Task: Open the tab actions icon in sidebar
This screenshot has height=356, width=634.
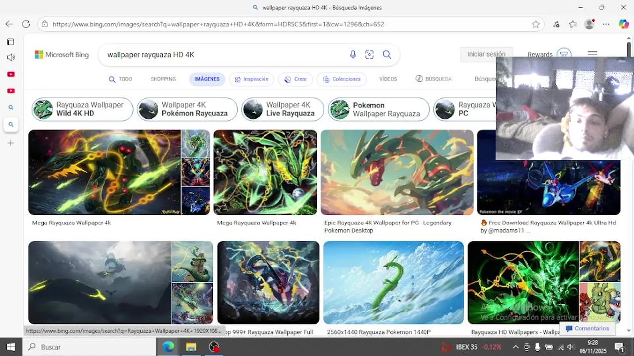Action: (11, 42)
